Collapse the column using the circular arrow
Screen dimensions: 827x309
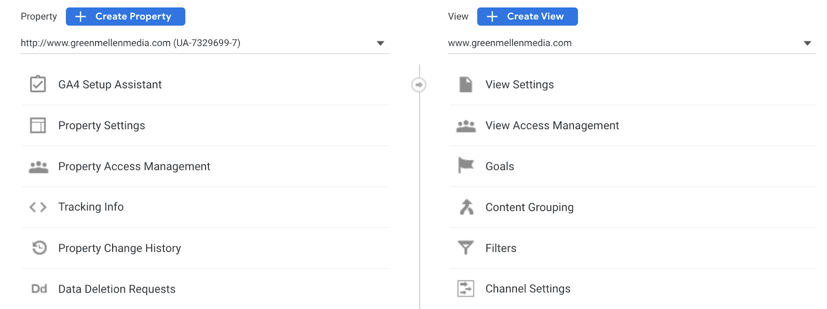pos(419,85)
